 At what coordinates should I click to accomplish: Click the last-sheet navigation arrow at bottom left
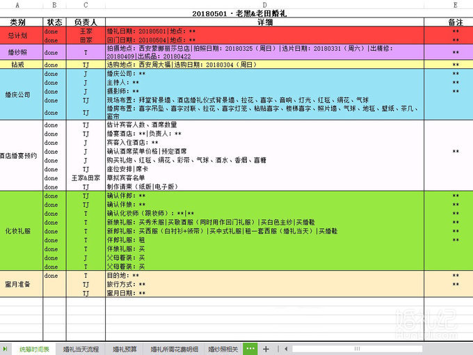point(6,349)
